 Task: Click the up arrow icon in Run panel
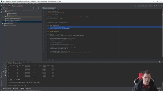click(x=6, y=64)
